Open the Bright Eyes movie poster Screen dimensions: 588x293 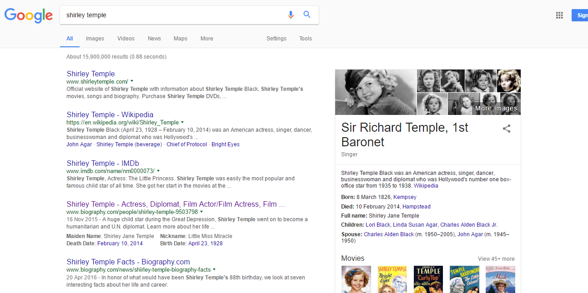pyautogui.click(x=392, y=279)
